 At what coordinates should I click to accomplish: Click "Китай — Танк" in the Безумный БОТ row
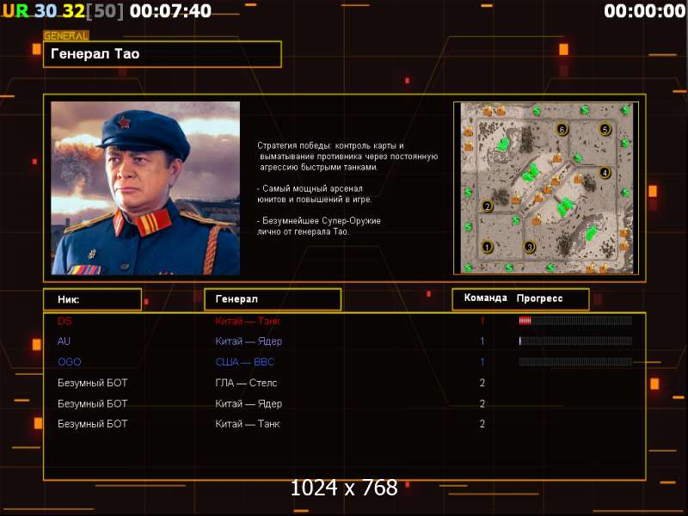coord(248,424)
